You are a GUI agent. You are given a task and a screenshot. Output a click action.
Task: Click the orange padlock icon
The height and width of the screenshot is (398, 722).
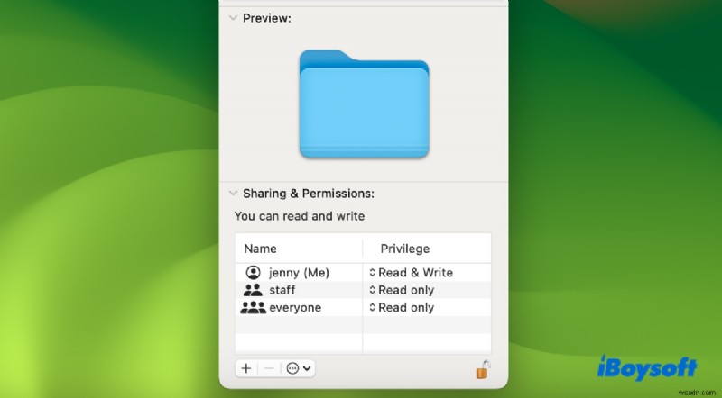pos(483,369)
